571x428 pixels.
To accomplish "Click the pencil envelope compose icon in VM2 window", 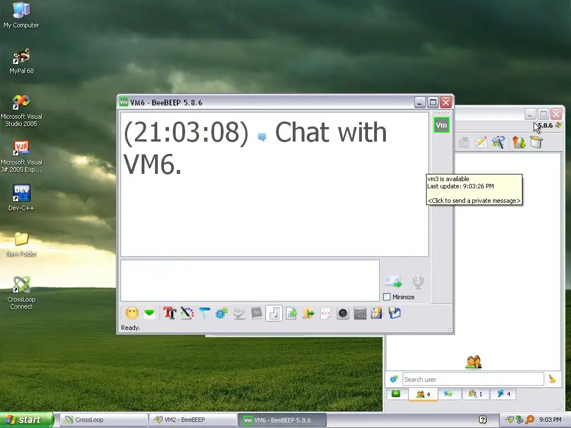I will pyautogui.click(x=481, y=142).
